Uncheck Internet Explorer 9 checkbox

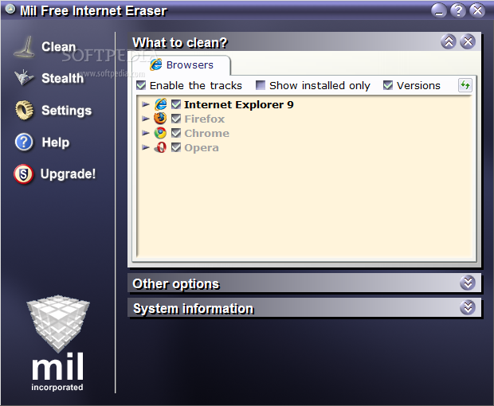tap(176, 104)
